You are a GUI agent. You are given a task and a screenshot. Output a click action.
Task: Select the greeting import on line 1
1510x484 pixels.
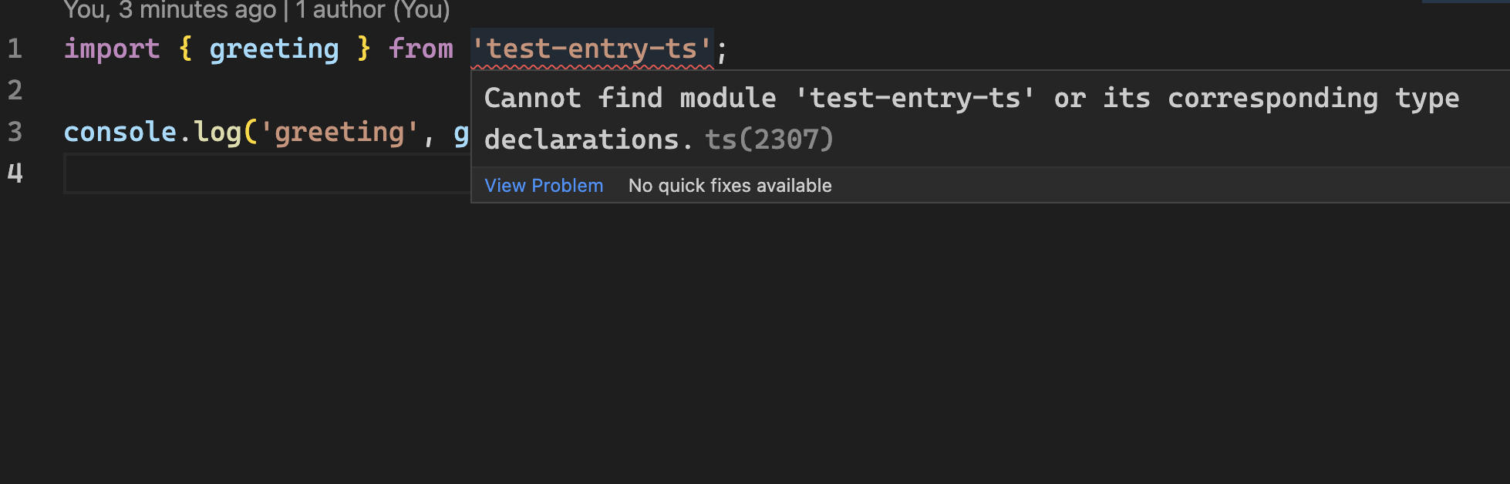click(274, 49)
